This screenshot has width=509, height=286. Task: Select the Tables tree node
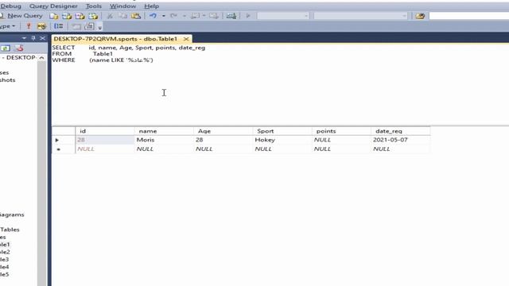coord(10,230)
